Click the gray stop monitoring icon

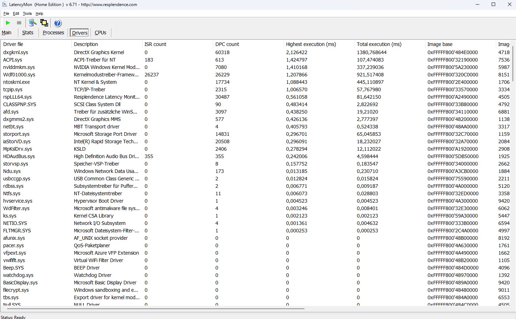pos(19,23)
